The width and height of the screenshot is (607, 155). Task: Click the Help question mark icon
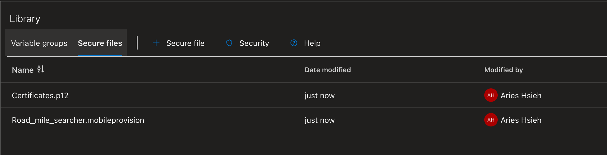(x=294, y=43)
